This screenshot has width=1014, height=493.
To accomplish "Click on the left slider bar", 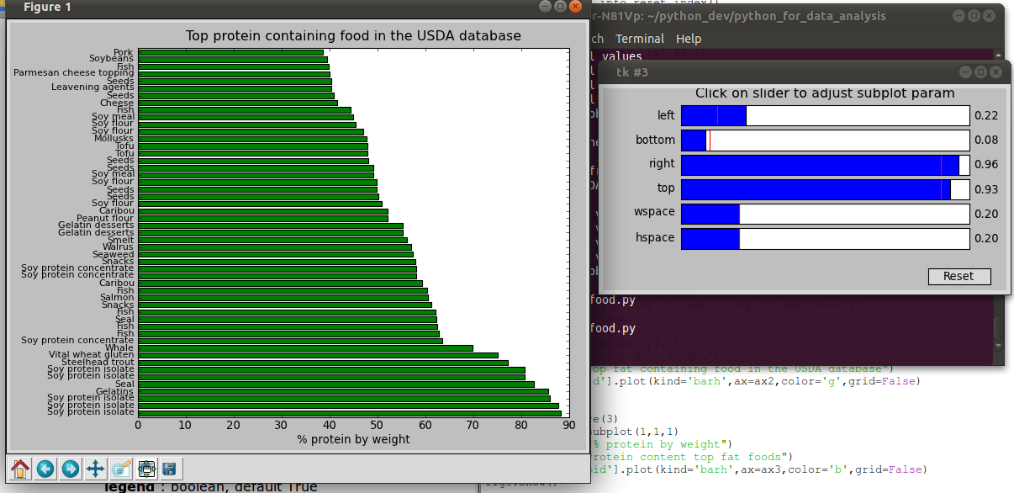I will [x=825, y=116].
